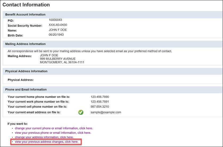The width and height of the screenshot is (223, 147).
Task: Click the masked Social Security Number value
Action: (x=58, y=25)
